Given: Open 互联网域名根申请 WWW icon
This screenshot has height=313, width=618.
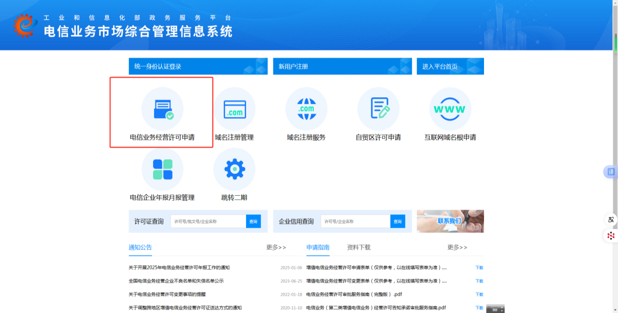Looking at the screenshot, I should 450,109.
